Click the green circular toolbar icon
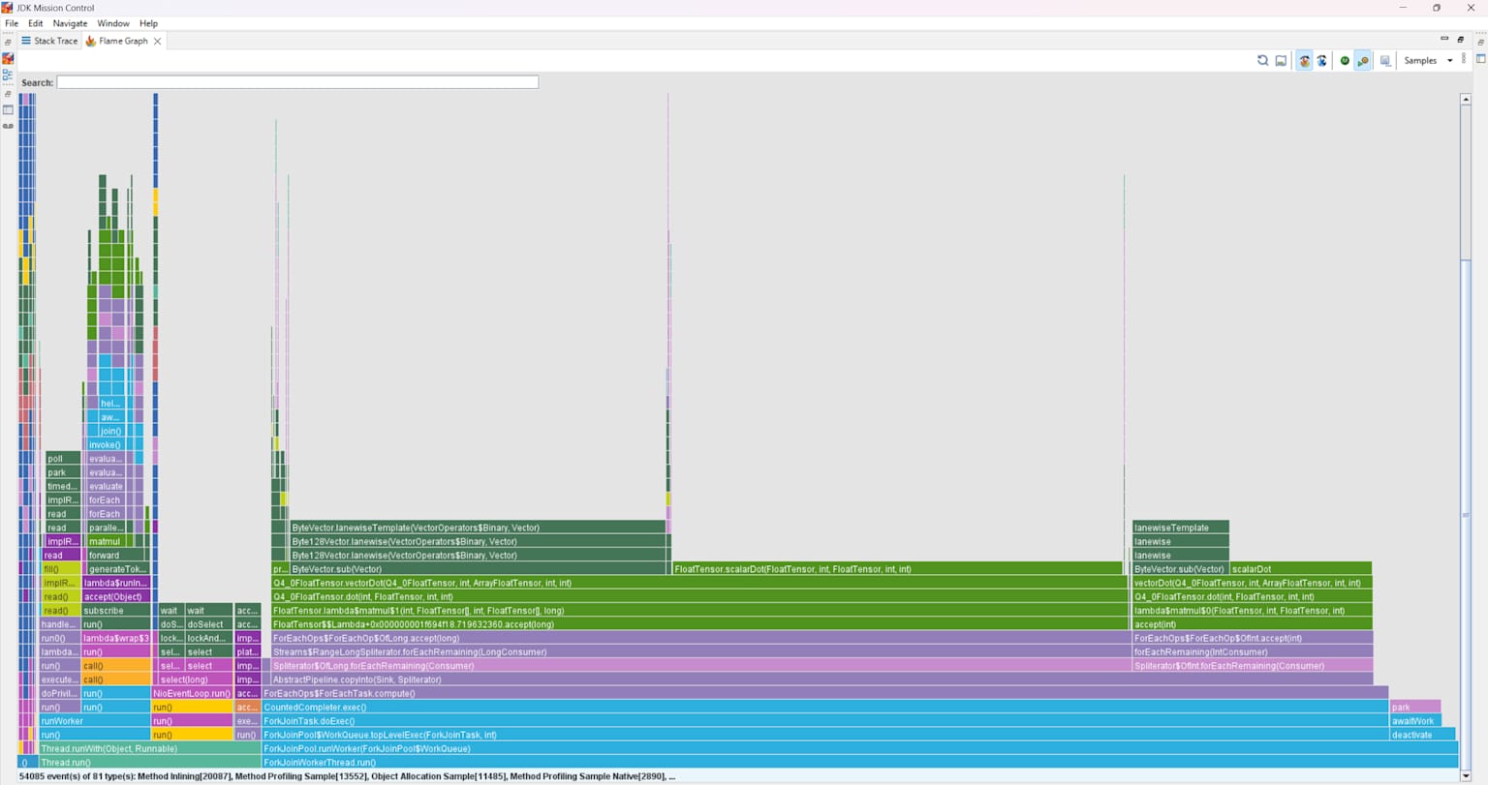The width and height of the screenshot is (1488, 785). click(1345, 61)
